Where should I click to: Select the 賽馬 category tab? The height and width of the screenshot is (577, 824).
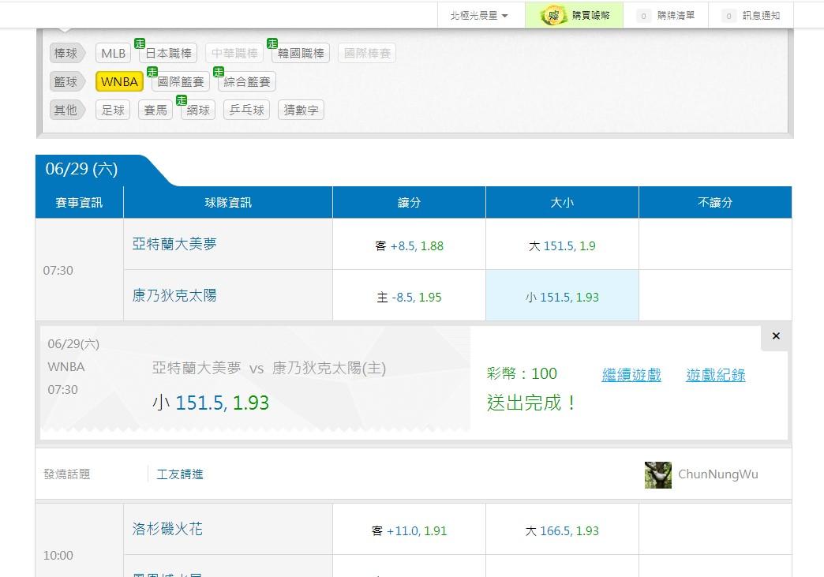tap(155, 110)
